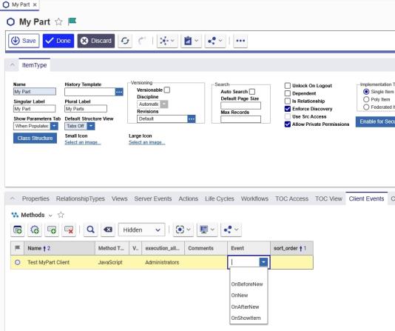This screenshot has height=331, width=395.
Task: Choose OnAfterNew from Event dropdown list
Action: point(245,307)
